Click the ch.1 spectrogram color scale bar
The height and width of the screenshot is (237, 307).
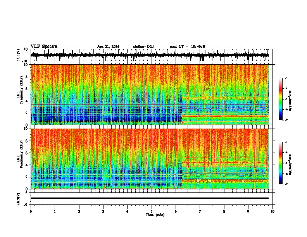(281, 99)
